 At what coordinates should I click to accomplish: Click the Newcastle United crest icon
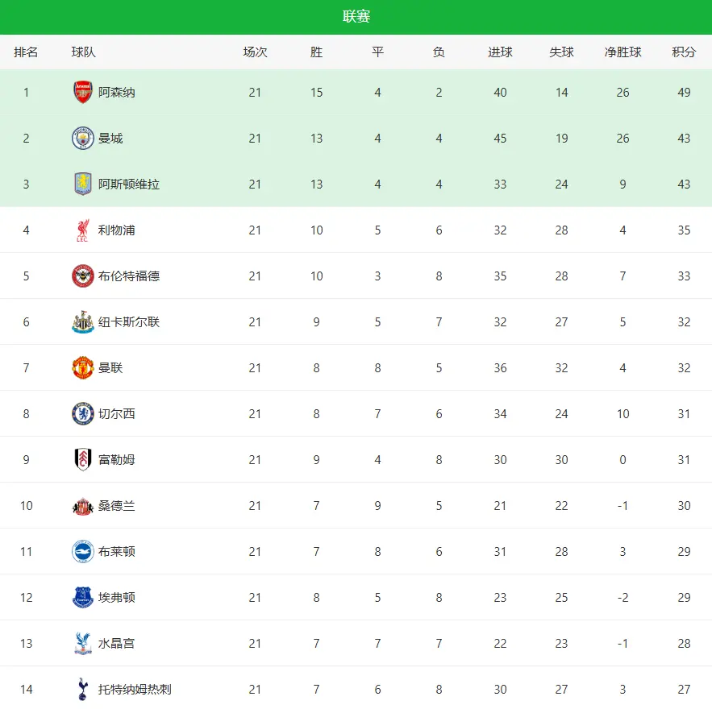pos(83,322)
